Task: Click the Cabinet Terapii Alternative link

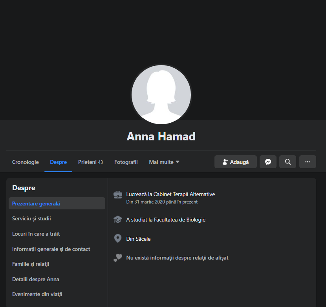Action: tap(184, 194)
